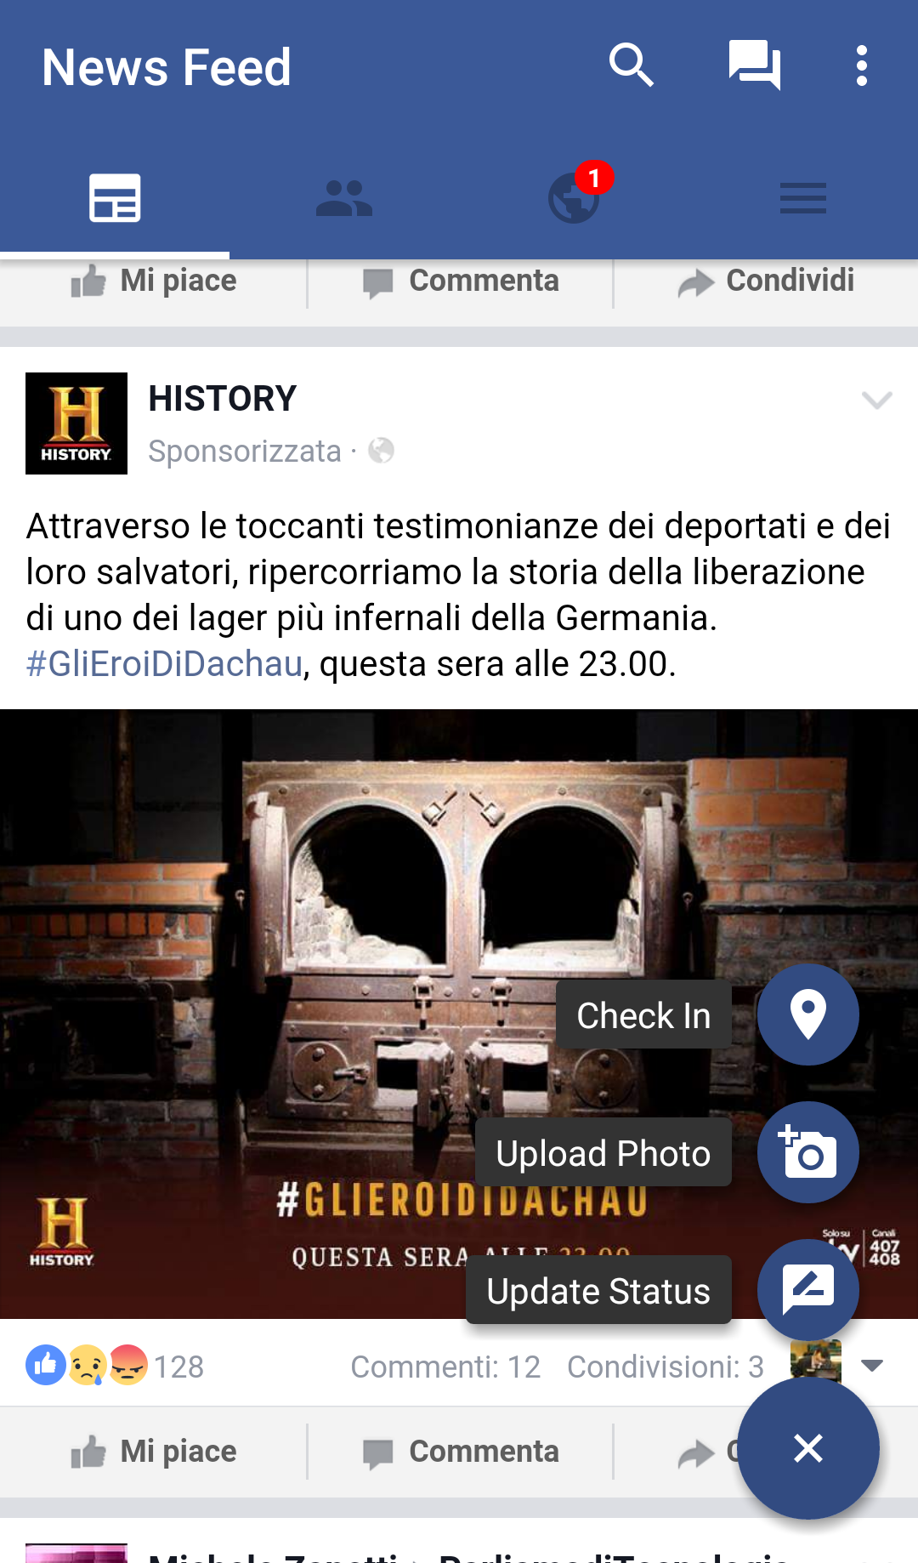Open notifications globe with badge
The width and height of the screenshot is (918, 1563).
[x=575, y=197]
